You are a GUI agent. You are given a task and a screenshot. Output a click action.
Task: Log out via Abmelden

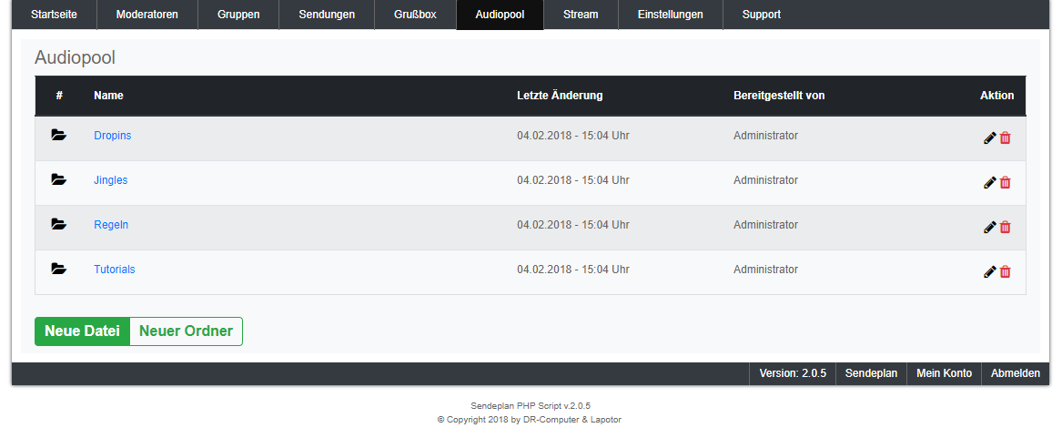click(1015, 373)
